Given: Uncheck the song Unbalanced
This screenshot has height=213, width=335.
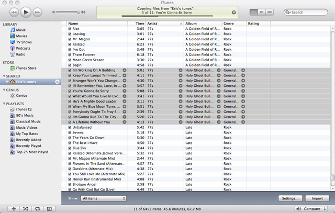Looking at the screenshot, I should 70,127.
